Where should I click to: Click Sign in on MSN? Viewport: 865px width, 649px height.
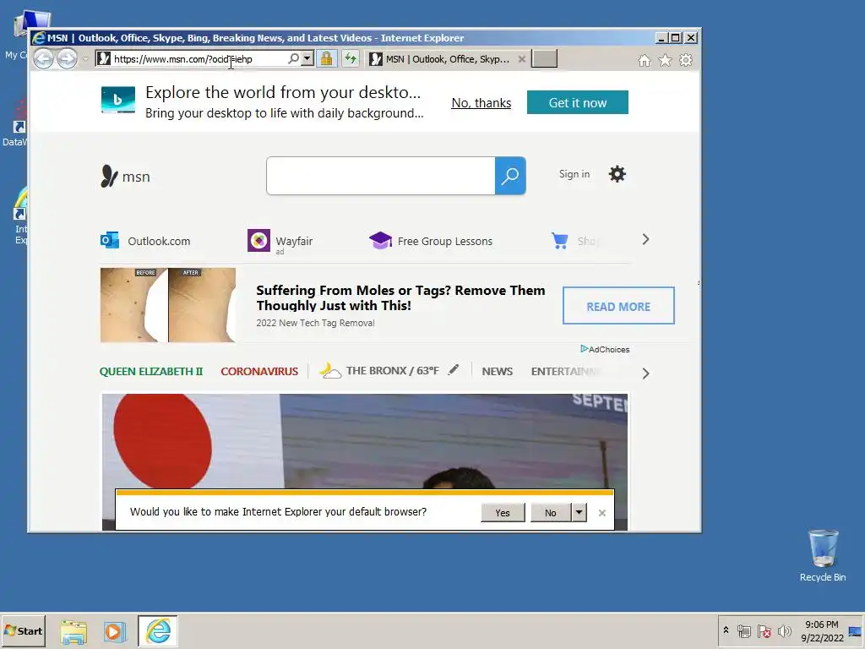(x=574, y=174)
